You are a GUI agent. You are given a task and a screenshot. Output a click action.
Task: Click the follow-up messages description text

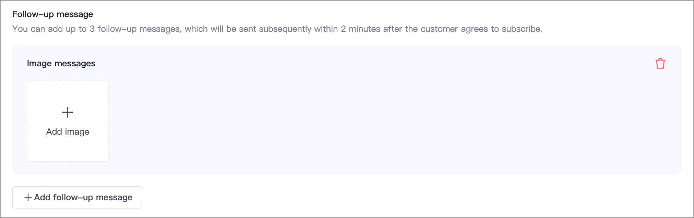pos(277,29)
